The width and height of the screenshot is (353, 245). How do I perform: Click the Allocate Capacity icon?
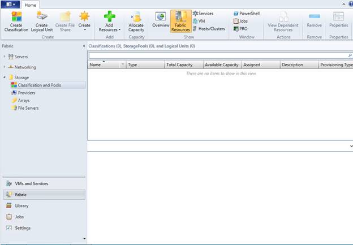136,22
